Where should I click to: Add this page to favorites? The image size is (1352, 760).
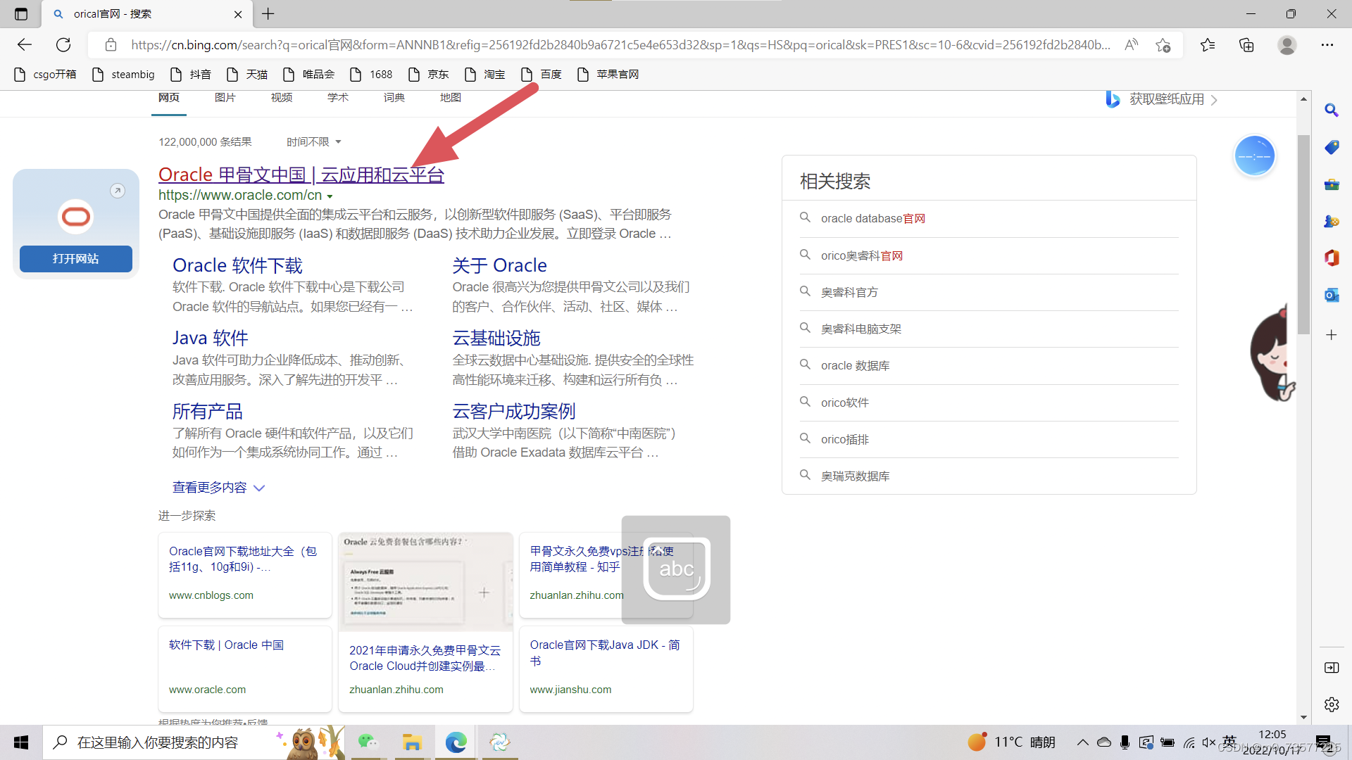click(x=1163, y=45)
